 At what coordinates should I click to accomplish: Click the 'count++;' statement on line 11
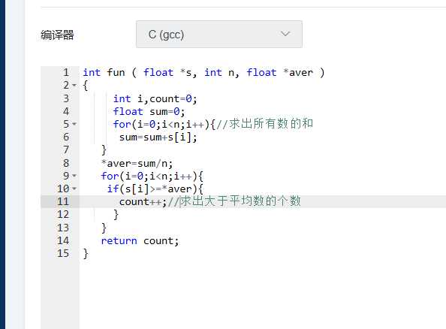143,202
